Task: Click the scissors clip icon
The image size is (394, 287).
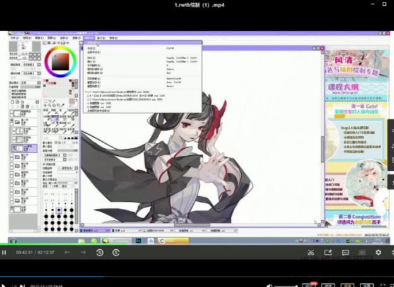Action: (x=312, y=252)
